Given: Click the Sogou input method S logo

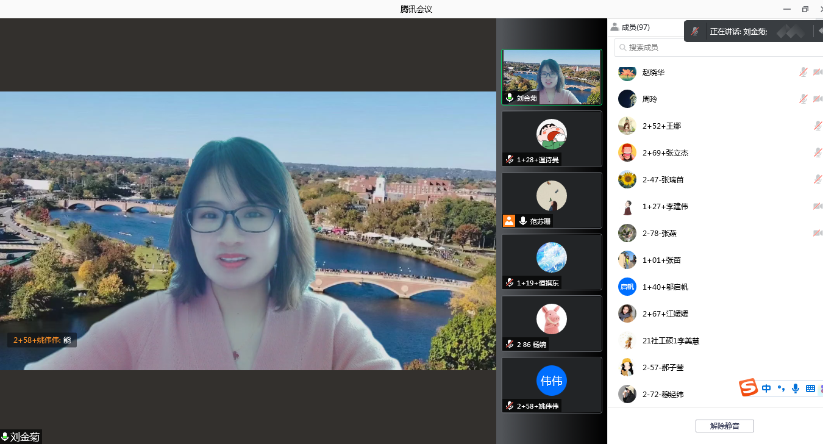Looking at the screenshot, I should (x=749, y=388).
